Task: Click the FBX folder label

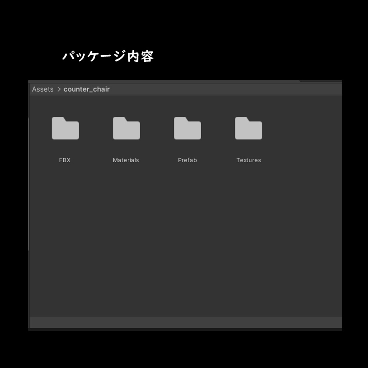Action: (x=65, y=160)
